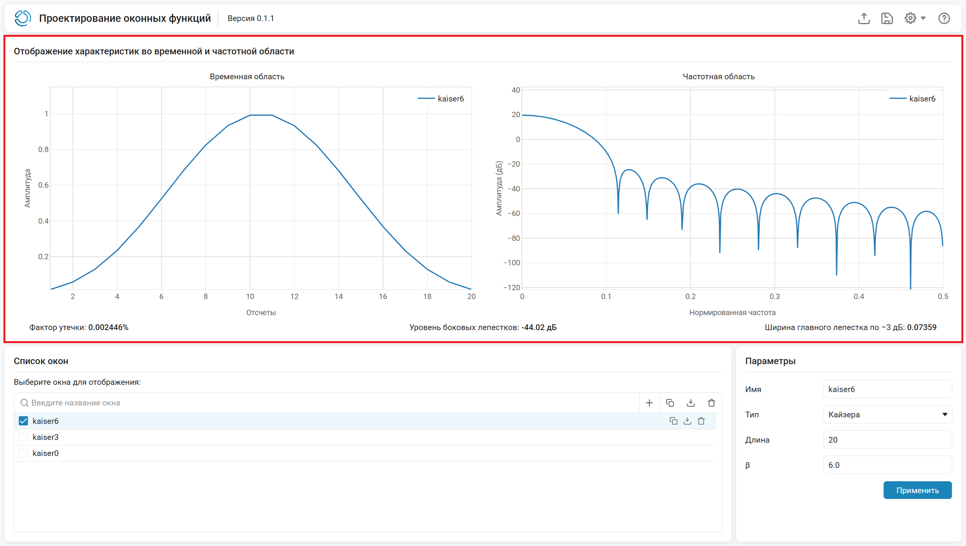Click the upload icon in header
Viewport: 966px width, 546px height.
(x=864, y=18)
